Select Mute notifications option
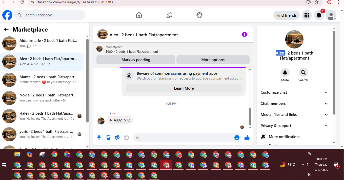Screen dimensions: 344x180 (294, 137)
